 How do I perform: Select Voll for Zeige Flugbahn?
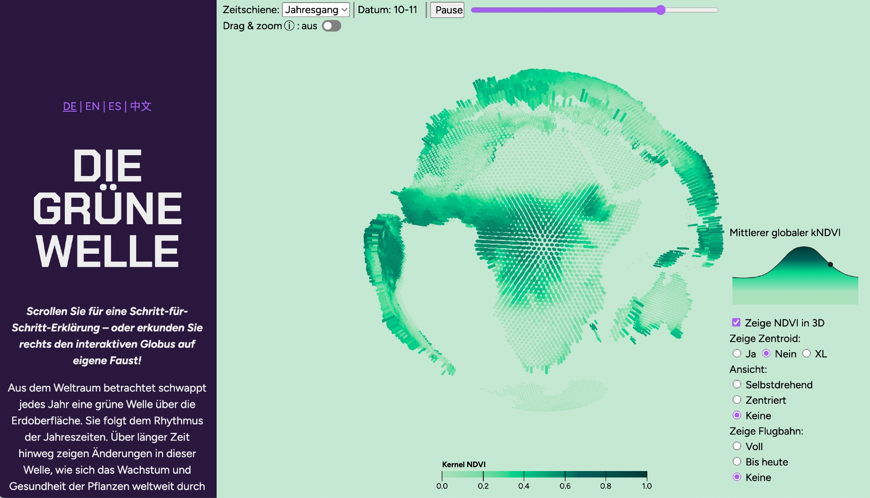pos(737,446)
